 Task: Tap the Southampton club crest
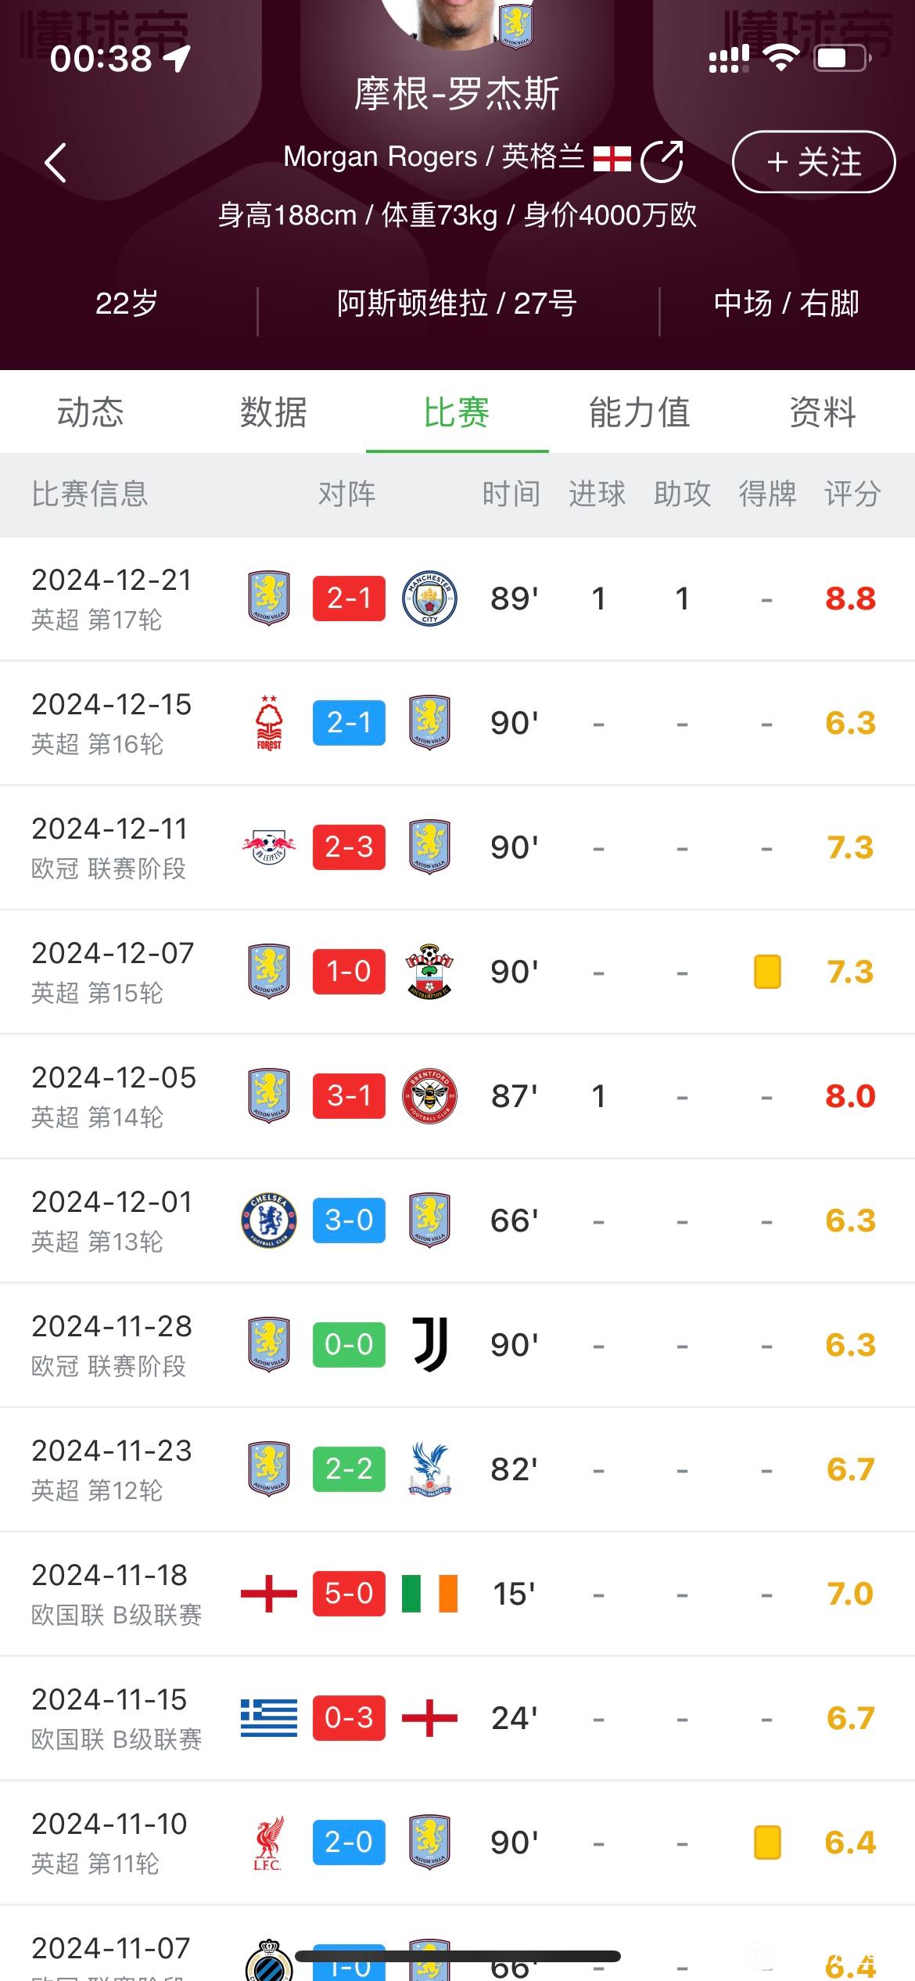click(429, 971)
